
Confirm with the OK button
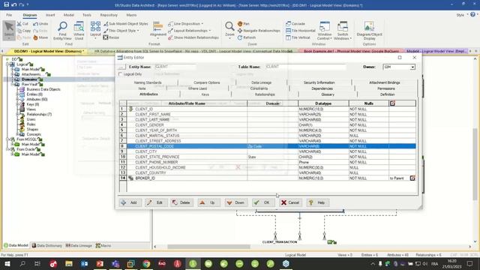(263, 202)
